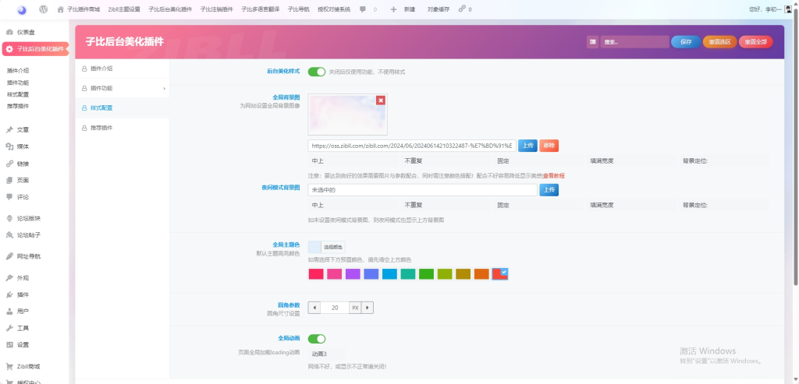The width and height of the screenshot is (799, 384).
Task: Click the 工具 wrench icon in sidebar
Action: 9,328
